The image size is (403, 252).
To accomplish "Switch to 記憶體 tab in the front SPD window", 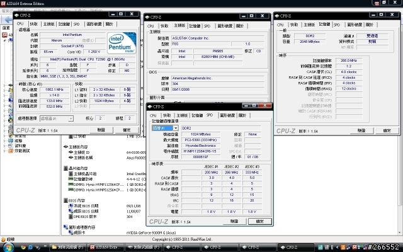I will pyautogui.click(x=197, y=115).
